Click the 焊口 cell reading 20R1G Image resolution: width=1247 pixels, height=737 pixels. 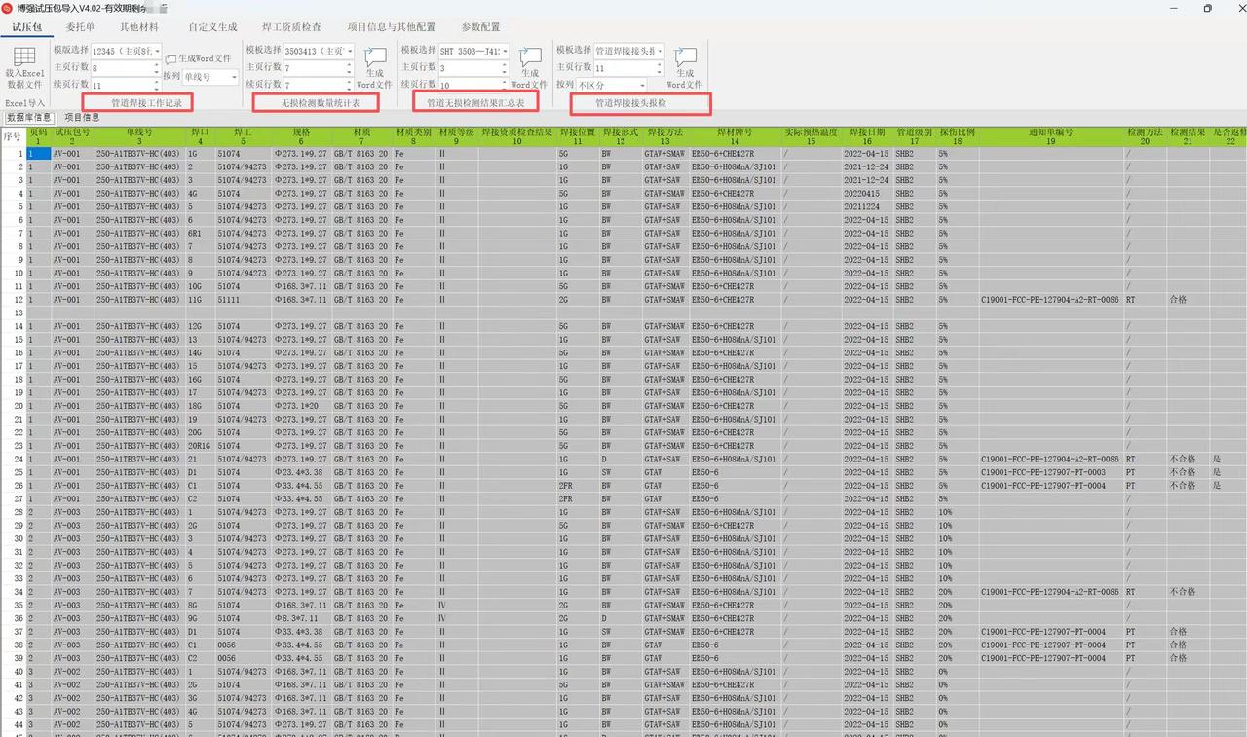pyautogui.click(x=200, y=445)
